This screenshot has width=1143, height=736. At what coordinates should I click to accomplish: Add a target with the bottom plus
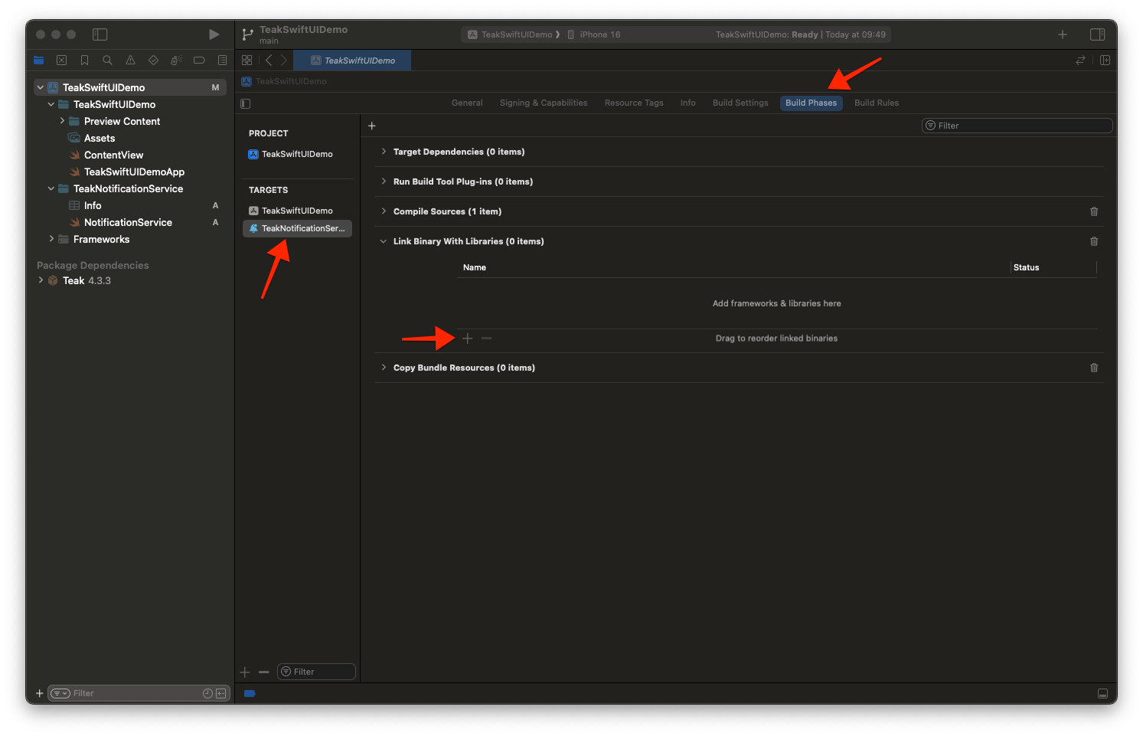[x=245, y=672]
